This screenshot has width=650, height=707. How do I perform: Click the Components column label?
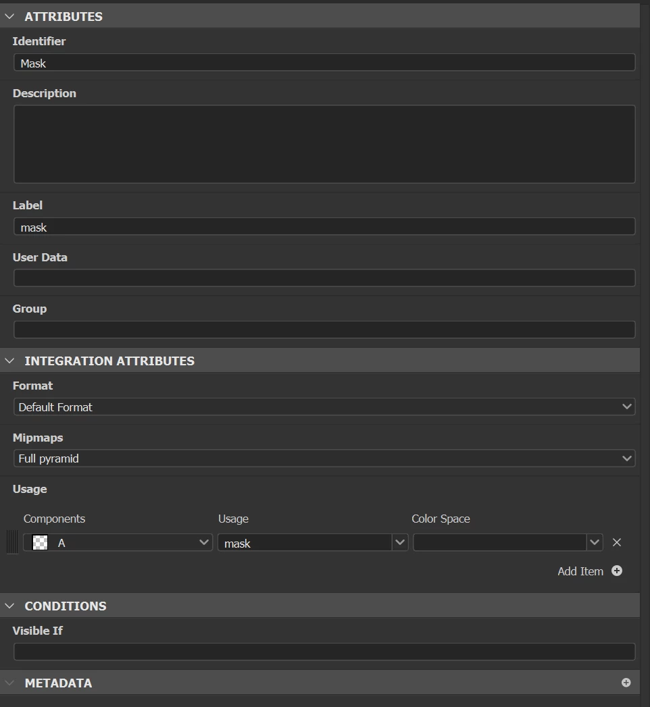coord(54,519)
